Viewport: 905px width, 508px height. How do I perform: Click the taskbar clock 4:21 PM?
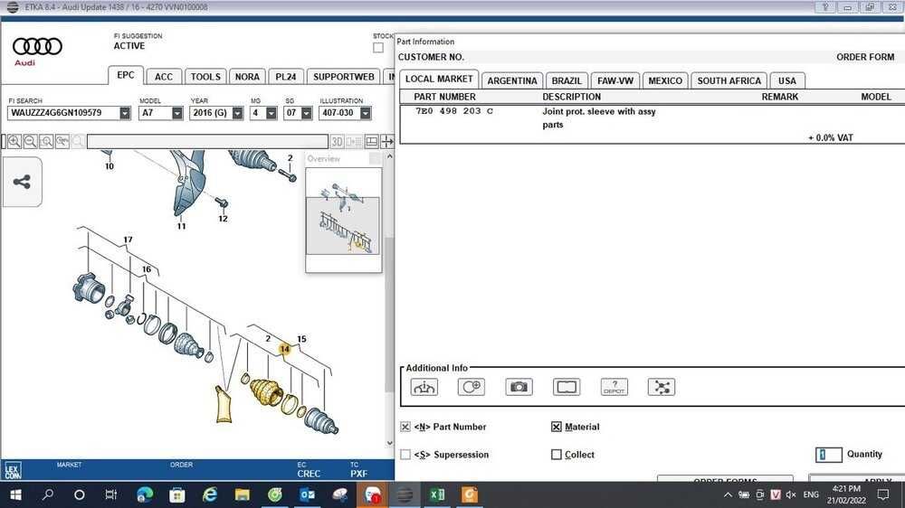point(846,488)
